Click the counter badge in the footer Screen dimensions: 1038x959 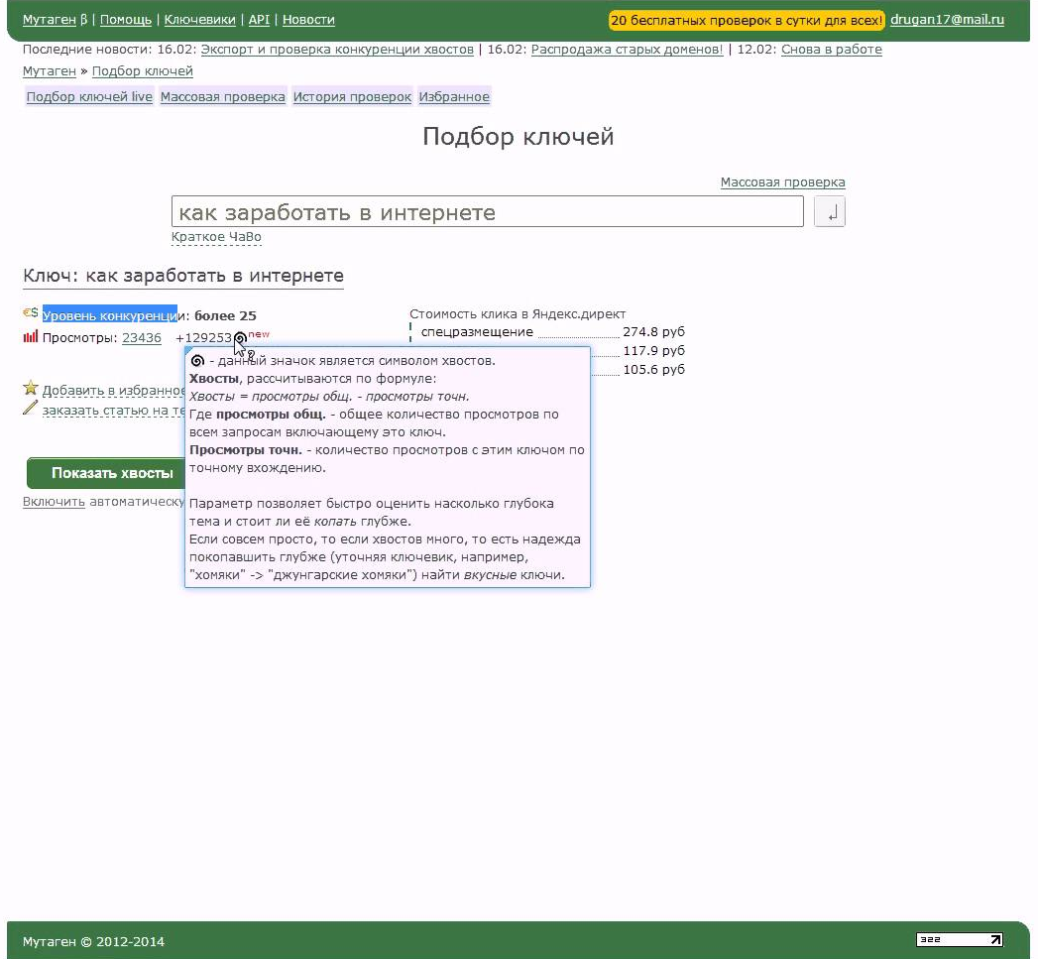tap(959, 940)
